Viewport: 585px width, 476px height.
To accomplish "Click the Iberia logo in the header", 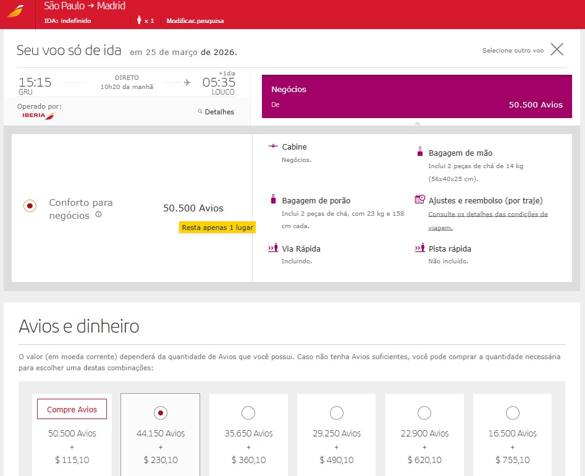I will (x=16, y=12).
